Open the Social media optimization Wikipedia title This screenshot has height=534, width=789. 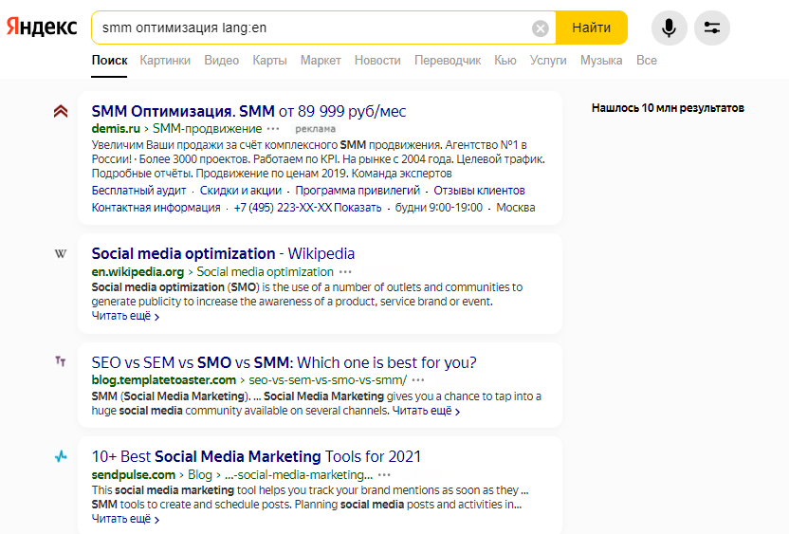[x=223, y=253]
